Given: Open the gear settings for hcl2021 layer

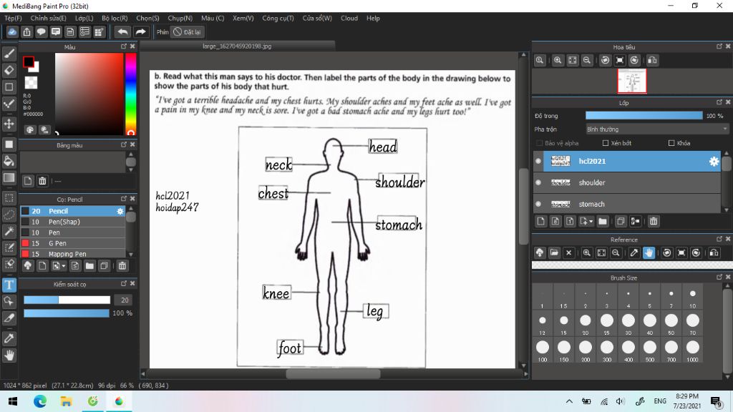Looking at the screenshot, I should (714, 161).
